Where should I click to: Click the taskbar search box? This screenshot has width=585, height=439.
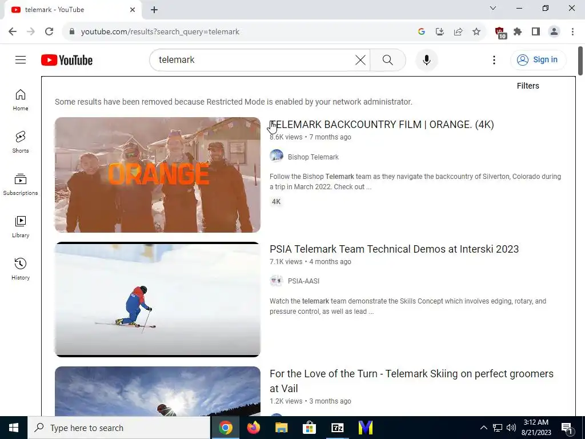point(119,428)
